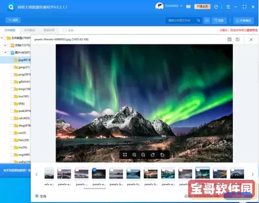This screenshot has height=203, width=259.
Task: Click the heic(20) folder icon
Action: click(16, 140)
